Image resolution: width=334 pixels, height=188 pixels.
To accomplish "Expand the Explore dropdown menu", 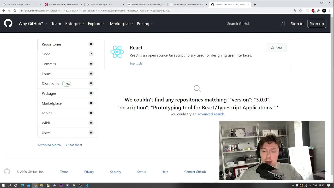I will (97, 23).
